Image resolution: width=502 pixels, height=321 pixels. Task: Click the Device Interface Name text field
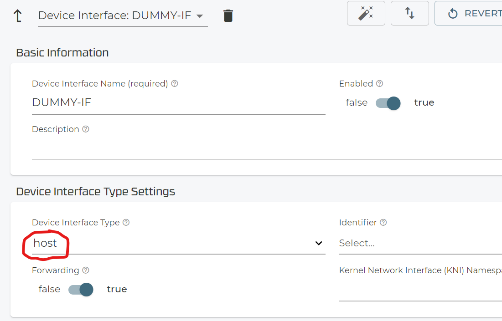pyautogui.click(x=178, y=103)
